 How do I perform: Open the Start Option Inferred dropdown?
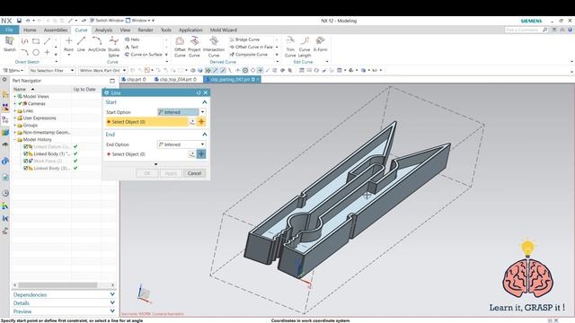click(x=181, y=112)
